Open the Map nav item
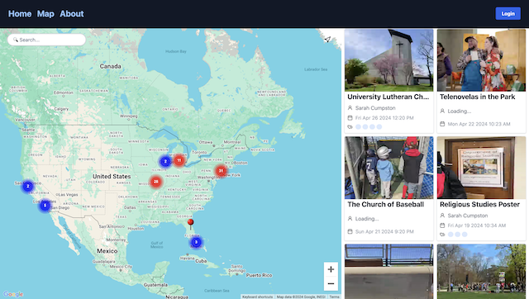Image resolution: width=529 pixels, height=299 pixels. pos(45,14)
